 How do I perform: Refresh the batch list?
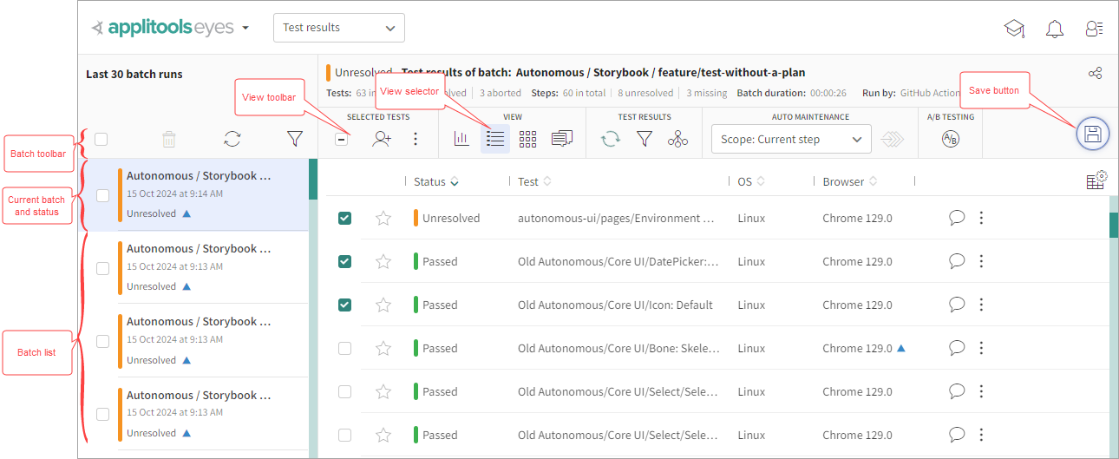[x=232, y=139]
